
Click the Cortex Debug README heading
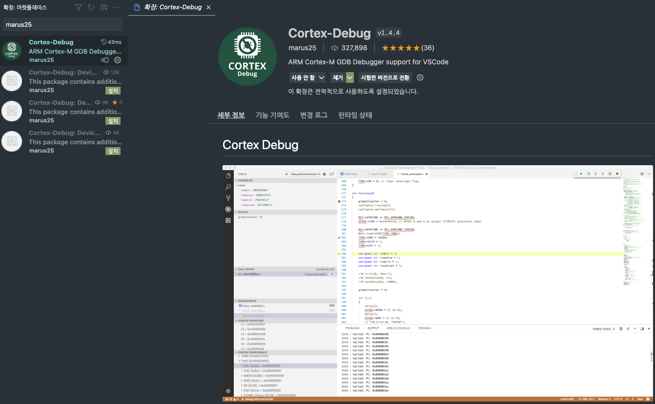pyautogui.click(x=260, y=145)
